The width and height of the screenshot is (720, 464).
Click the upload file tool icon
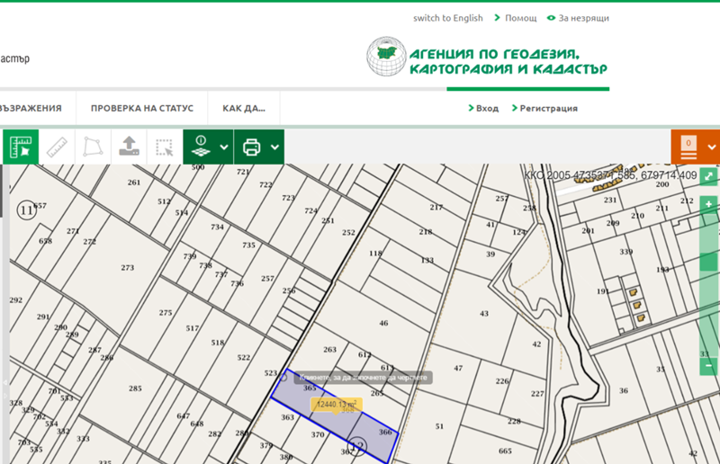click(128, 147)
